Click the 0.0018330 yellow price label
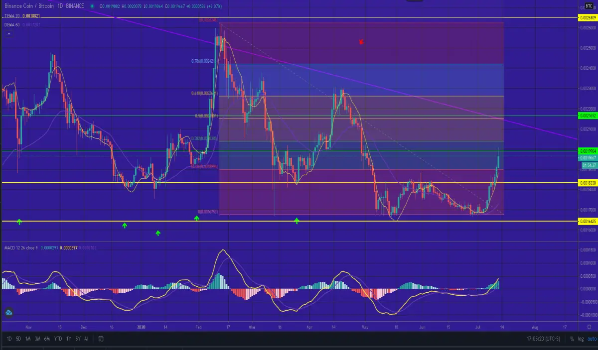Viewport: 598px width, 350px height. [587, 183]
